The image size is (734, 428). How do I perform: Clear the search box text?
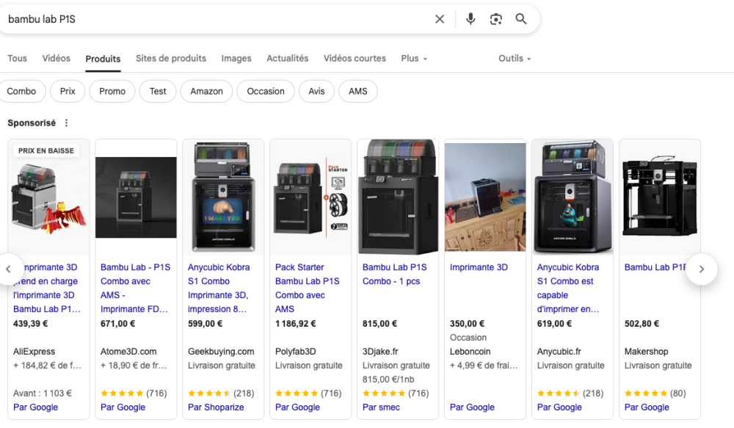[440, 19]
